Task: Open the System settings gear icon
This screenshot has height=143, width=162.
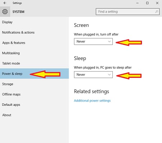Action: coord(5,11)
